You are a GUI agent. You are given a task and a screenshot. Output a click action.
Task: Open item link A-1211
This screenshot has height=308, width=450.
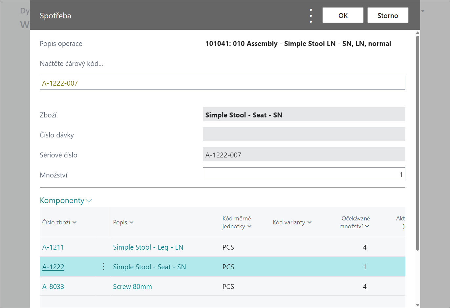53,247
